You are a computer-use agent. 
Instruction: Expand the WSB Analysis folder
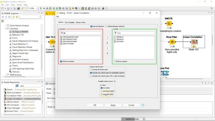pos(6,75)
